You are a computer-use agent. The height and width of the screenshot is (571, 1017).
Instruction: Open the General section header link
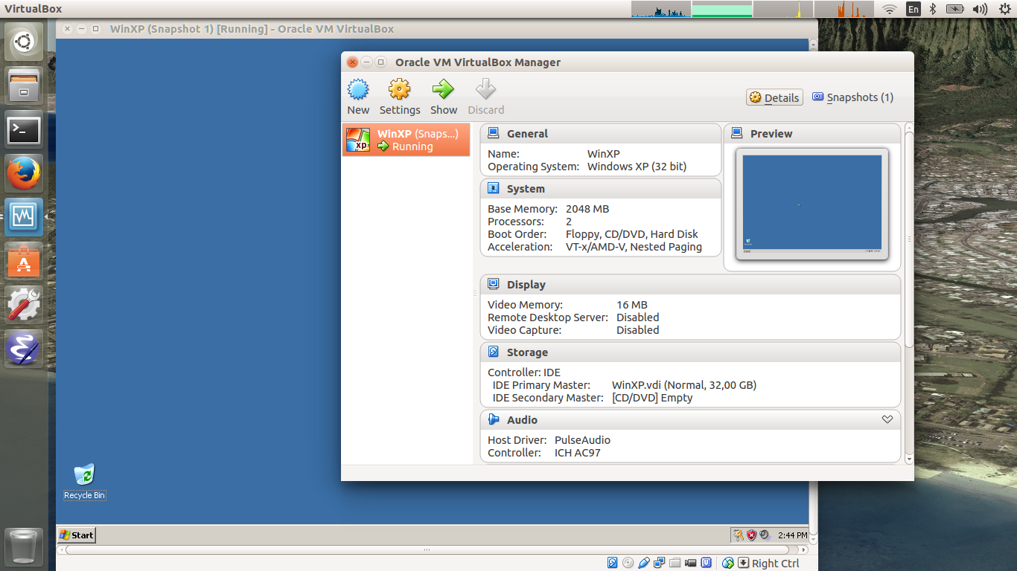tap(527, 134)
